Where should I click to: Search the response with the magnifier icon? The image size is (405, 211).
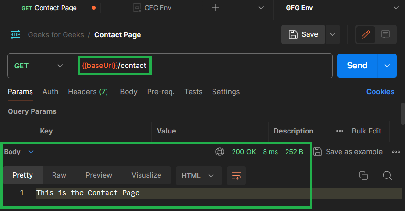click(x=387, y=175)
